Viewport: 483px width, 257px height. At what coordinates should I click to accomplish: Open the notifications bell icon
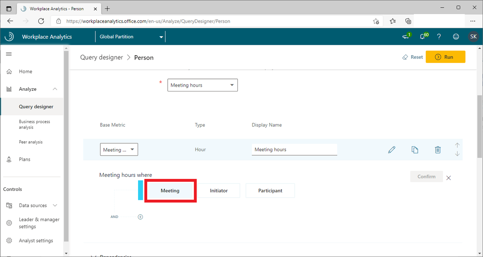423,37
